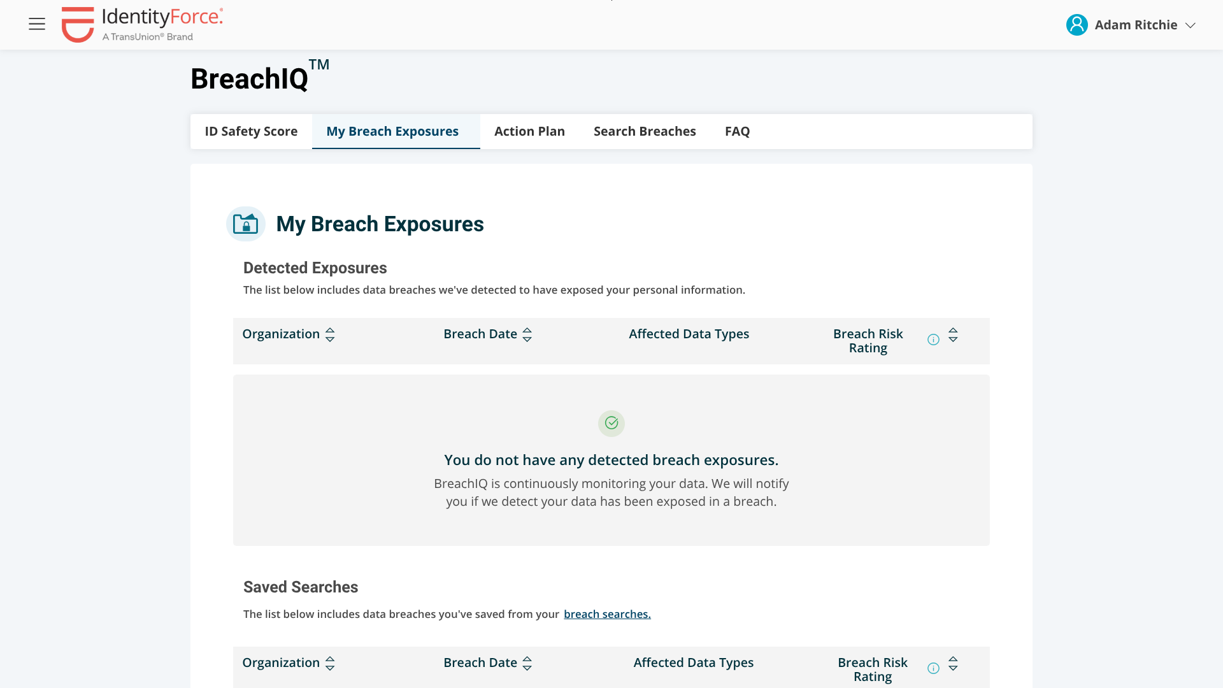
Task: Switch to the ID Safety Score tab
Action: pyautogui.click(x=251, y=131)
